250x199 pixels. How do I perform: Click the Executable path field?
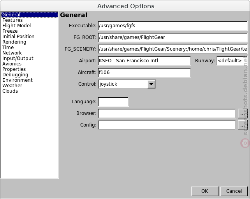(x=173, y=26)
